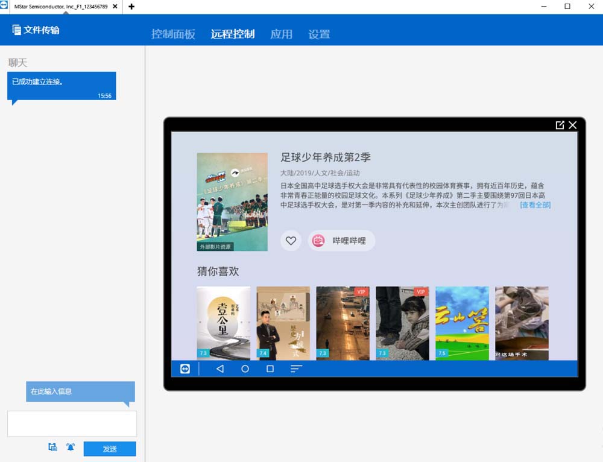Go to the 设置 tab
The width and height of the screenshot is (603, 462).
pyautogui.click(x=319, y=34)
